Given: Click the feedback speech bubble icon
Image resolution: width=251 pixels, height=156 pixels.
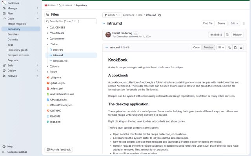Looking at the screenshot, I should (48, 150).
